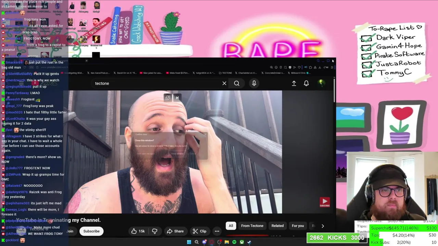Viewport: 438px width, 246px height.
Task: Select the Related filter chip
Action: pos(278,226)
